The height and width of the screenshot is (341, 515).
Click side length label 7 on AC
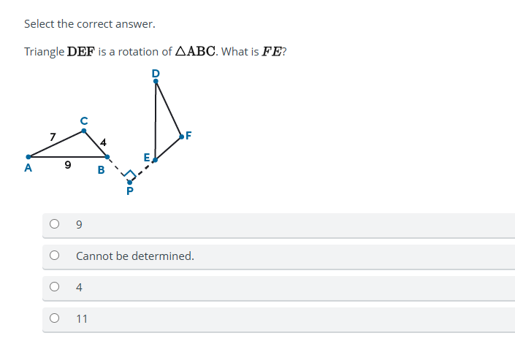pyautogui.click(x=53, y=137)
